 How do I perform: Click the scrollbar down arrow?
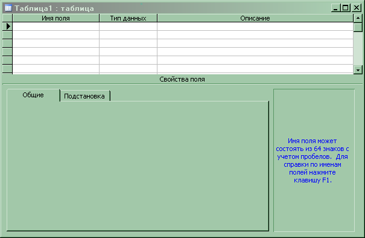pyautogui.click(x=358, y=69)
